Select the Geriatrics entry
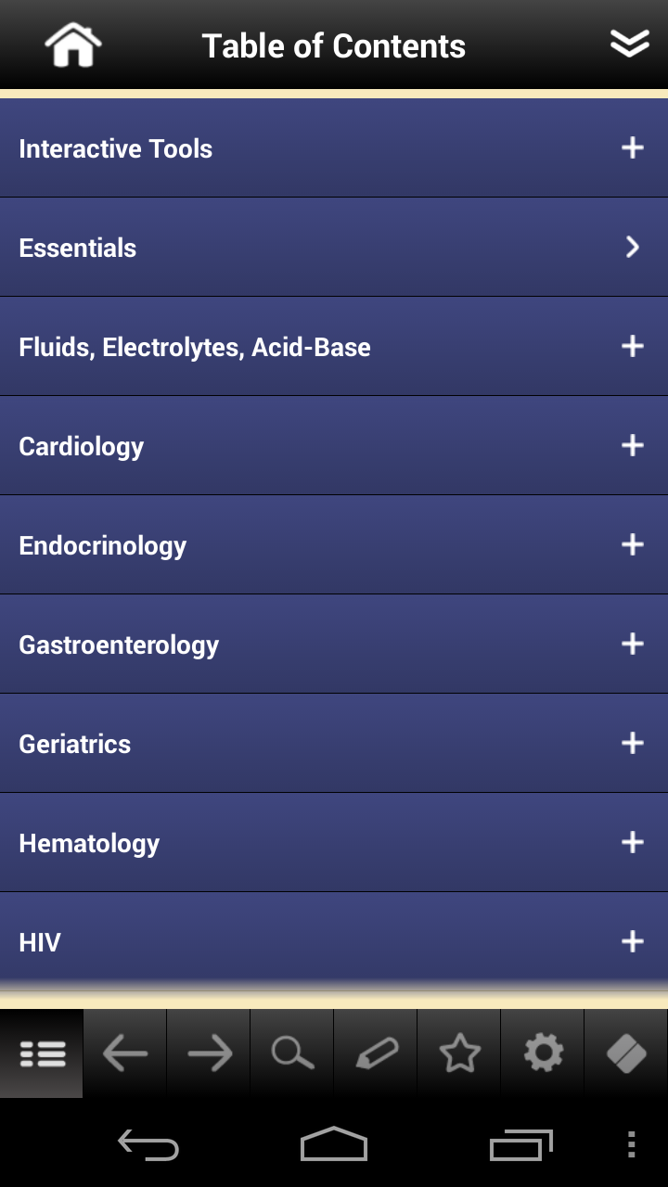Screen dimensions: 668x1187 334,744
